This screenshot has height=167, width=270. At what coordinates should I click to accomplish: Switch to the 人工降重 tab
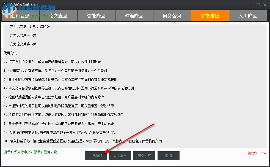(x=248, y=16)
